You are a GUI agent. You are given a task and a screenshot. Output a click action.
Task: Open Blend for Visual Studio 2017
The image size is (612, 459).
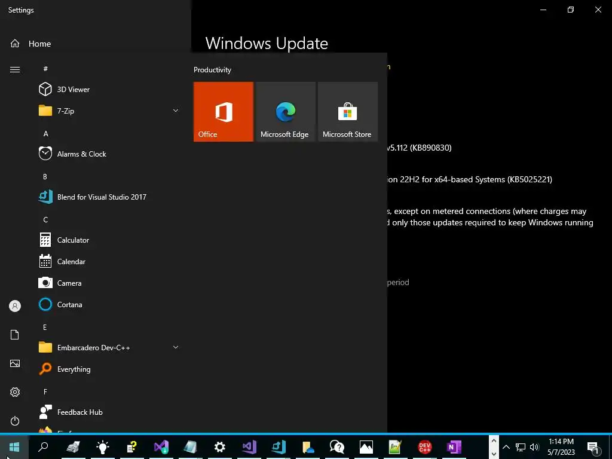coord(109,197)
